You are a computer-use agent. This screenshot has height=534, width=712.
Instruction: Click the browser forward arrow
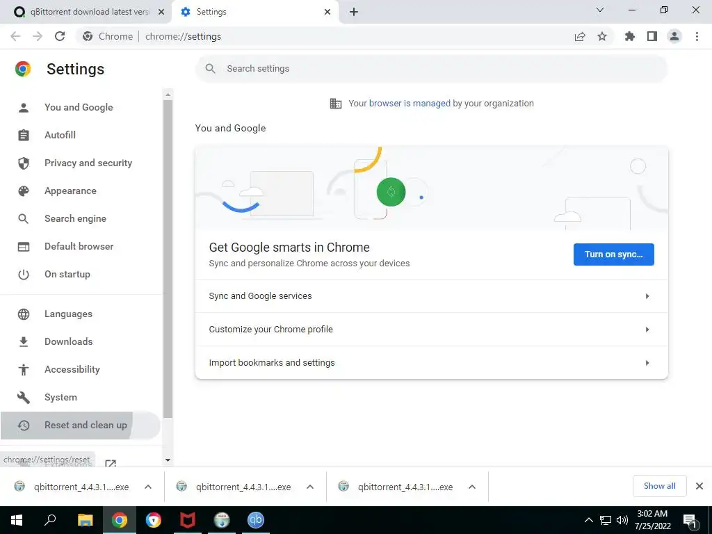coord(38,36)
